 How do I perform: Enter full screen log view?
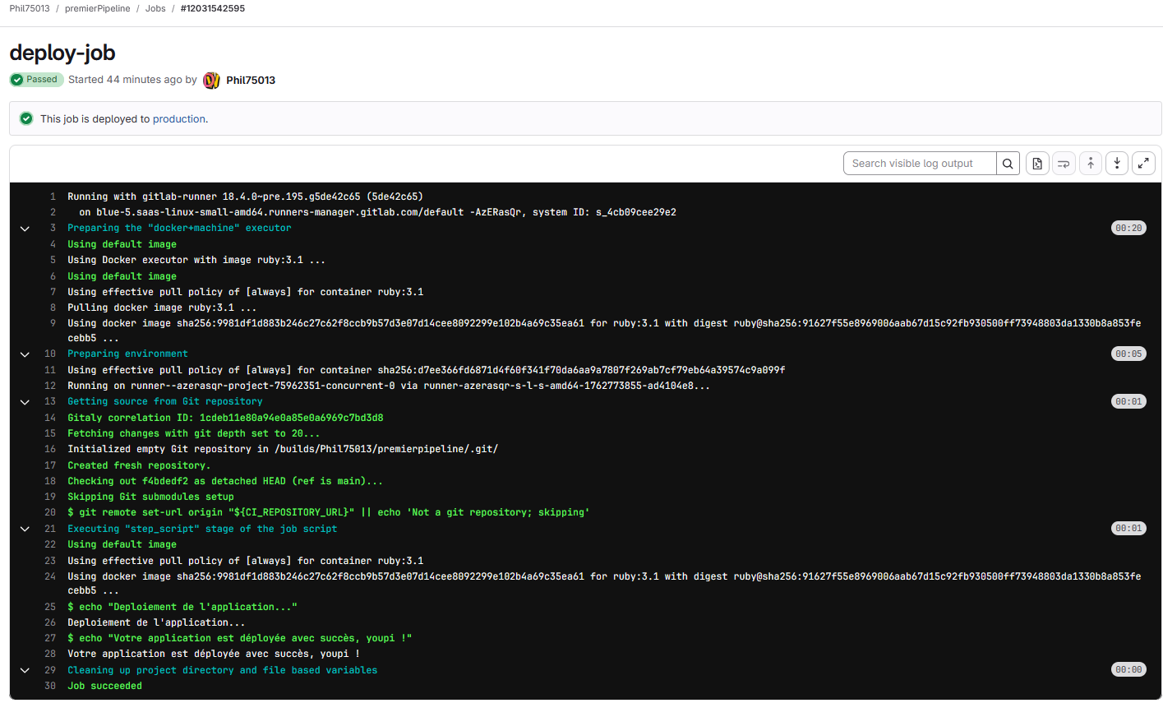click(1143, 164)
